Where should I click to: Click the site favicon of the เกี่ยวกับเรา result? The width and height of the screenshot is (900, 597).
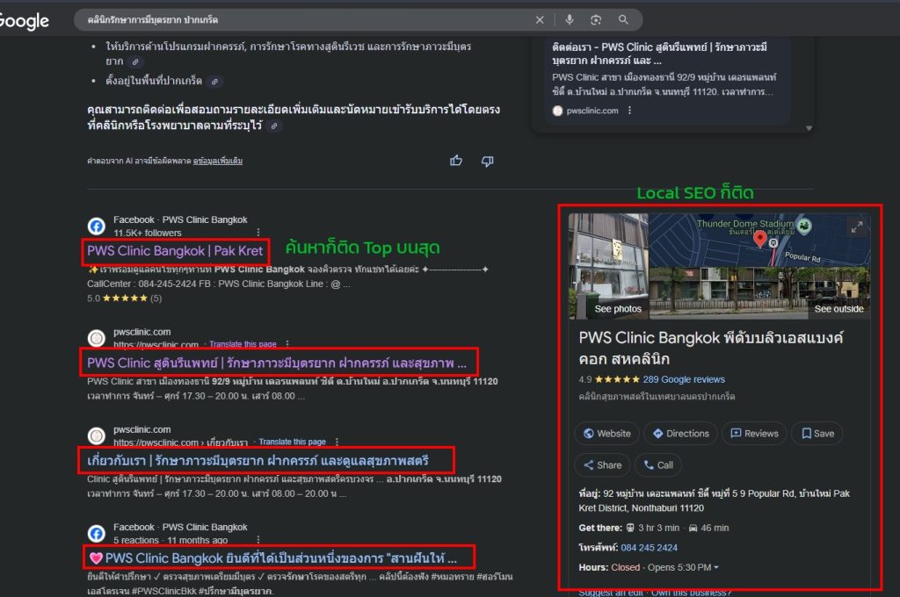click(97, 435)
